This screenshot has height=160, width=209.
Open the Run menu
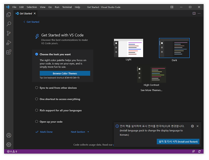[57, 7]
